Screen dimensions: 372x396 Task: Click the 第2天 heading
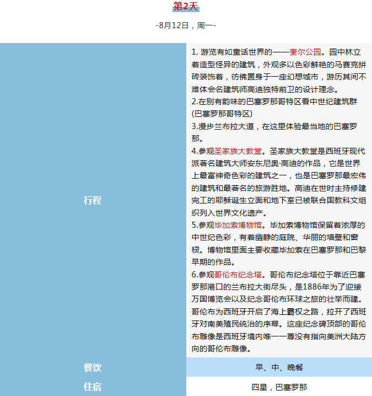click(x=186, y=7)
